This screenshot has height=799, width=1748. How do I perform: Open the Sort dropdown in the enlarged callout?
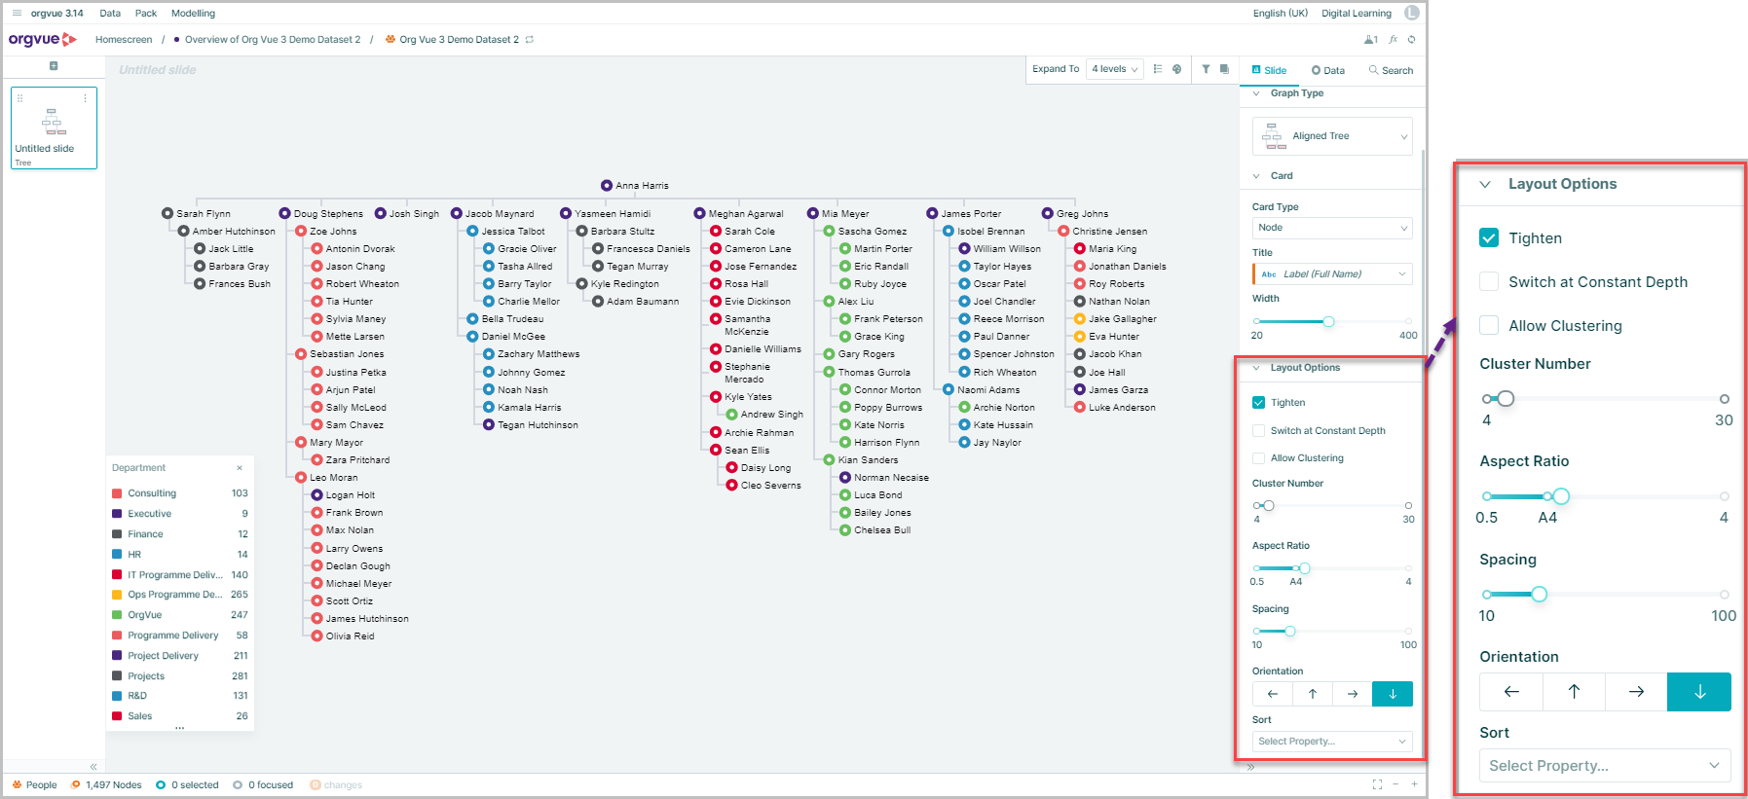point(1605,766)
